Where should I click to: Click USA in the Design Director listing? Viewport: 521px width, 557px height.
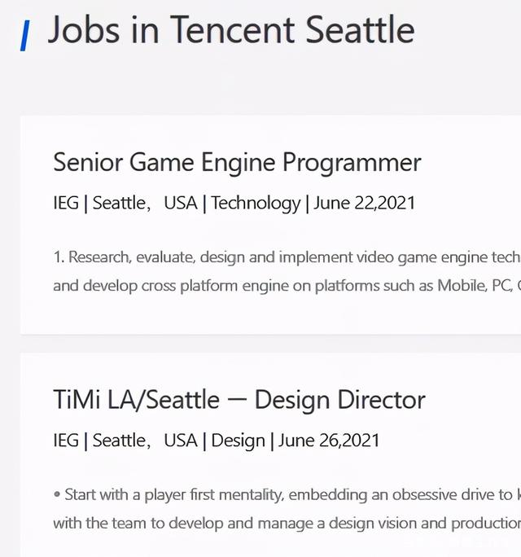coord(180,441)
